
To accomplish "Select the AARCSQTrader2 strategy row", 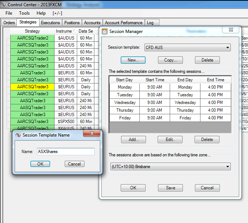I will [x=33, y=38].
